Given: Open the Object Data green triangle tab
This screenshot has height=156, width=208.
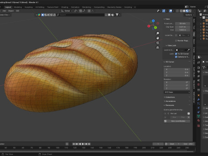Looking at the screenshot, I should pyautogui.click(x=198, y=116).
